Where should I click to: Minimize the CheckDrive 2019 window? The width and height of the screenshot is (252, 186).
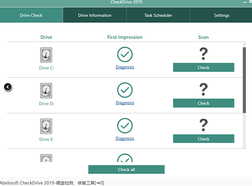(x=245, y=2)
